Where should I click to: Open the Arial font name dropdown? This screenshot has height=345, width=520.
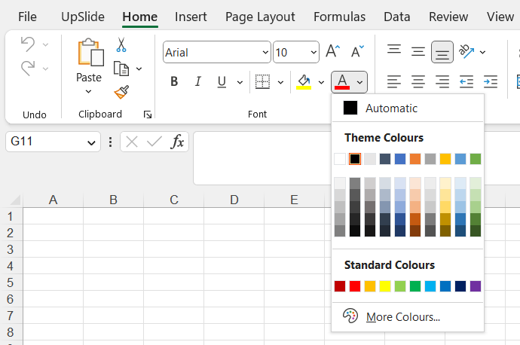265,53
